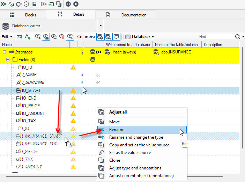
Task: Toggle the database settings gear column button
Action: 100,37
